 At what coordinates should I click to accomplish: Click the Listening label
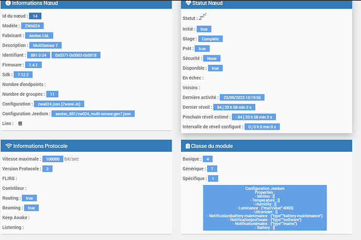pos(13,227)
